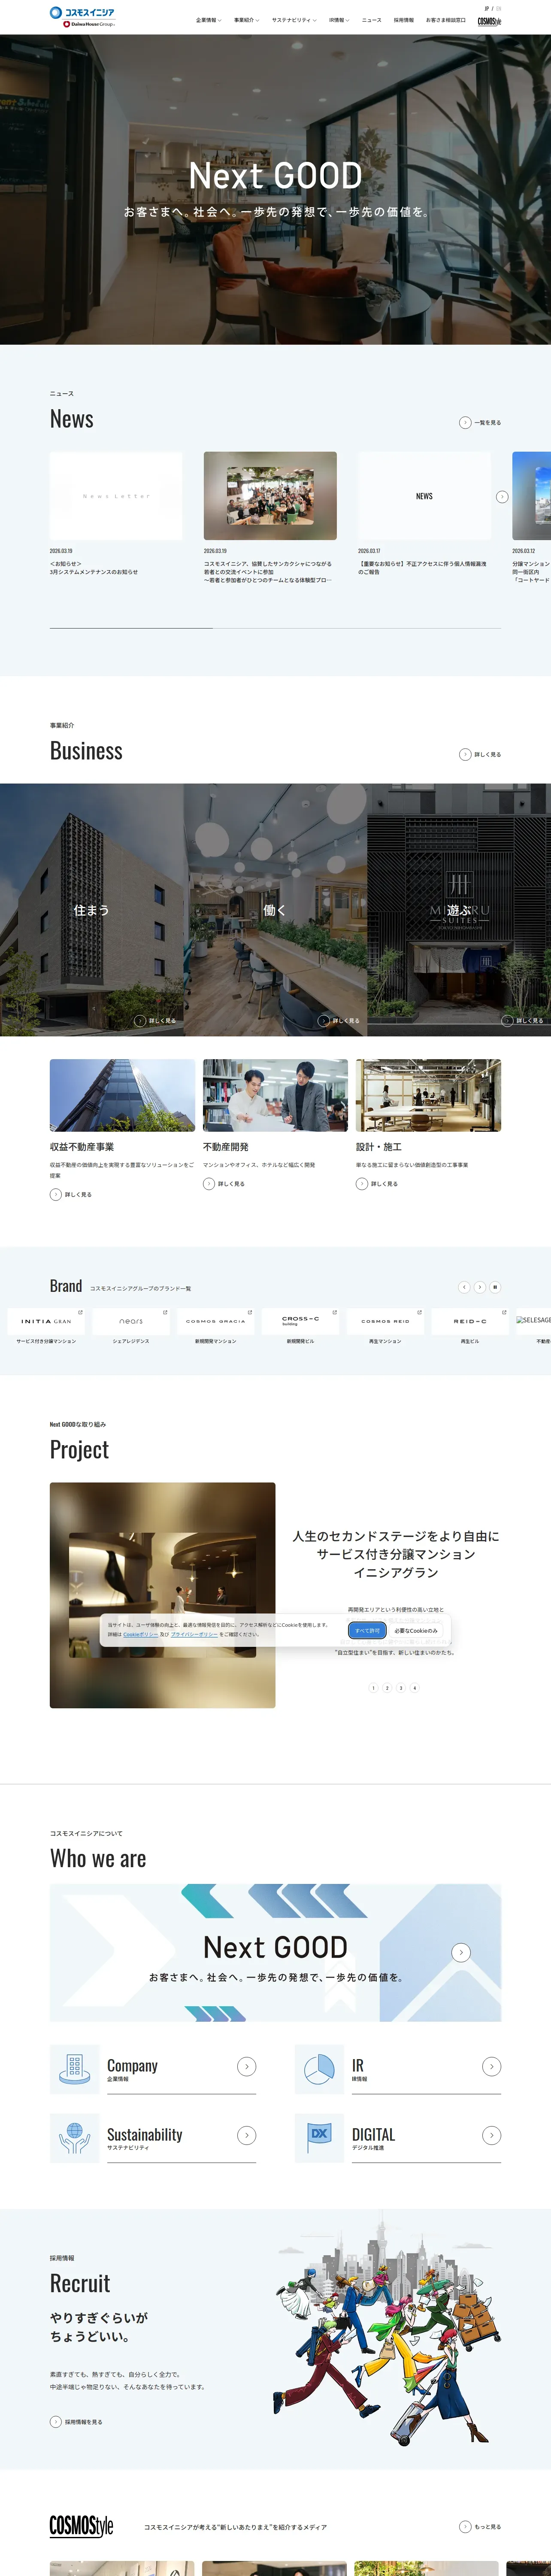Viewport: 551px width, 2576px height.
Task: Open the 住まう business panel
Action: 92,910
